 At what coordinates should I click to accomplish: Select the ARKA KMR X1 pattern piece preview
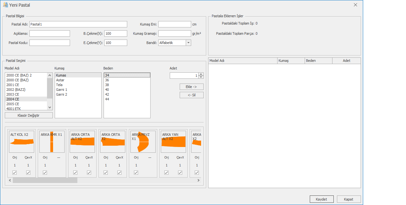(52, 142)
